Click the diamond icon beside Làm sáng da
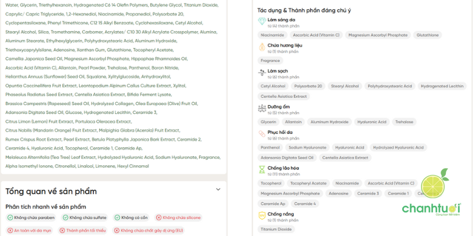Image resolution: width=473 pixels, height=236 pixels. click(x=262, y=22)
